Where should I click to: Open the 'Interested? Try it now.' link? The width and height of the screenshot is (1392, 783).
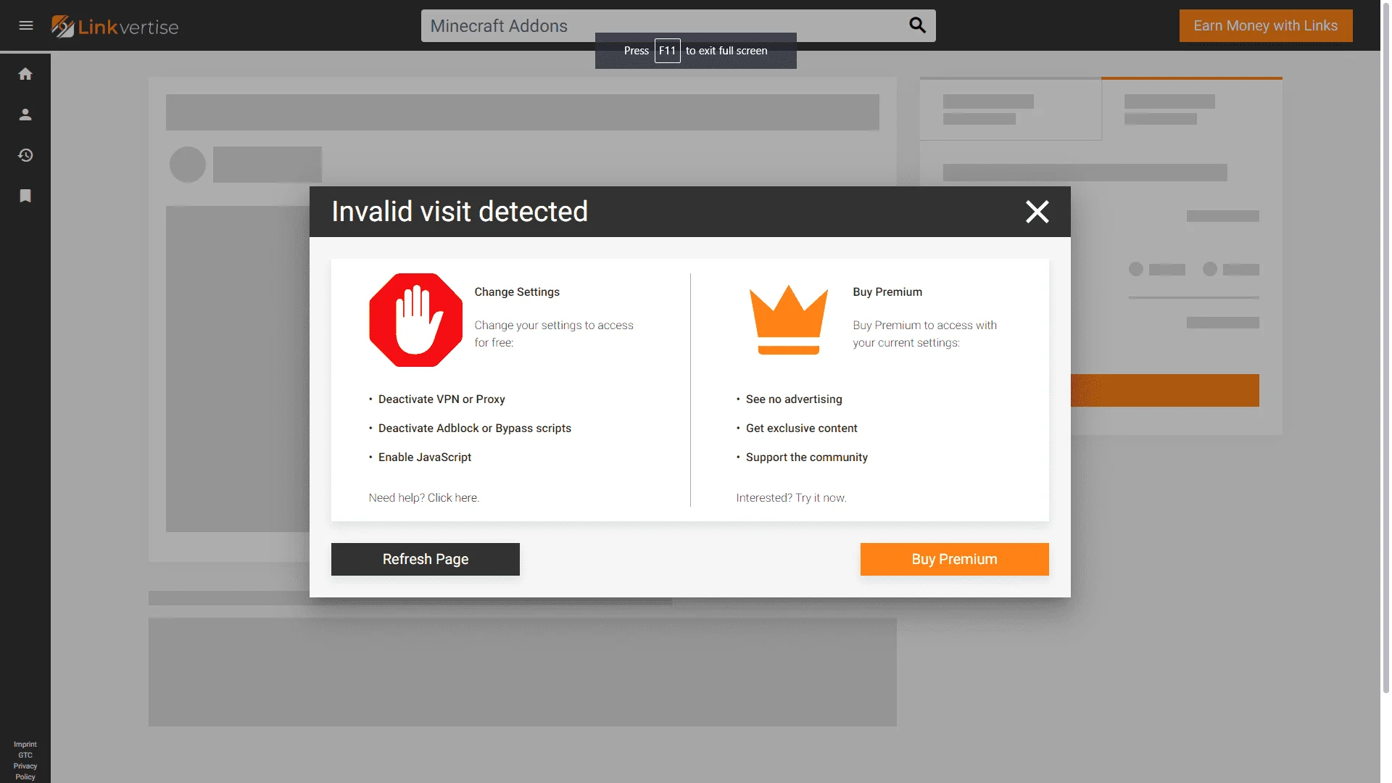792,498
